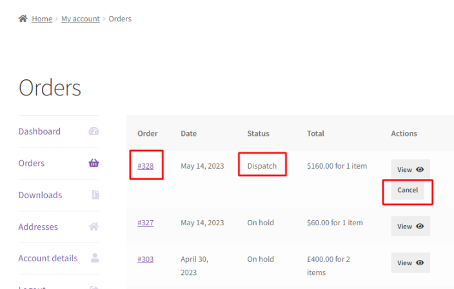Click My account breadcrumb link
The height and width of the screenshot is (289, 454).
81,19
